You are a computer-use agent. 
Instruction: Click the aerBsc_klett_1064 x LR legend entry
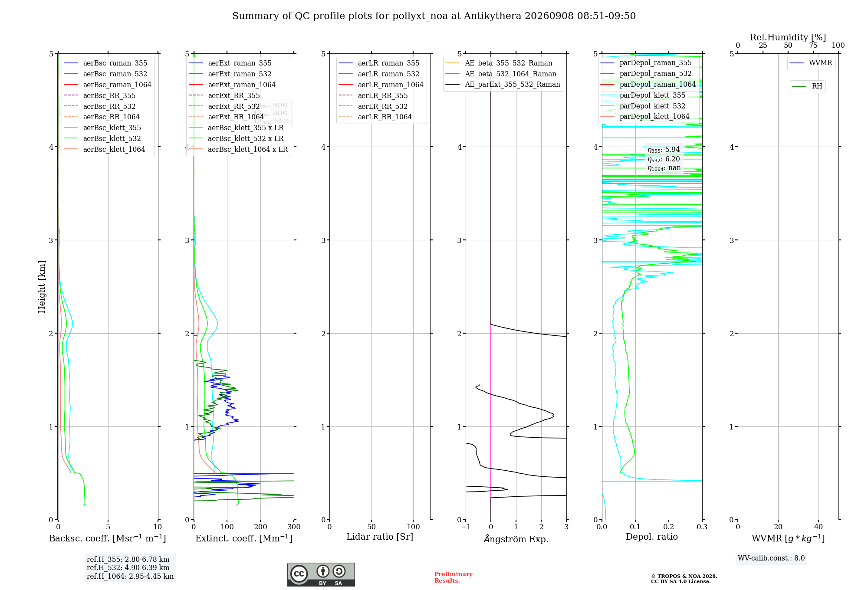[238, 150]
